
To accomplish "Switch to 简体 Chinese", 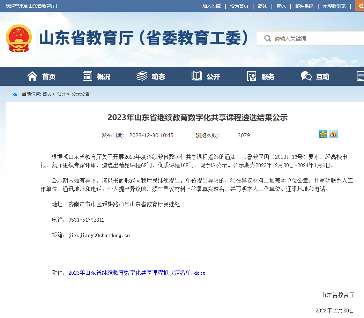I will click(262, 6).
